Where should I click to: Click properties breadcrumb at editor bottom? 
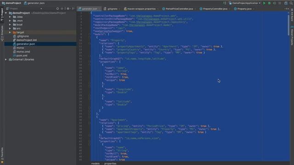coord(110,164)
